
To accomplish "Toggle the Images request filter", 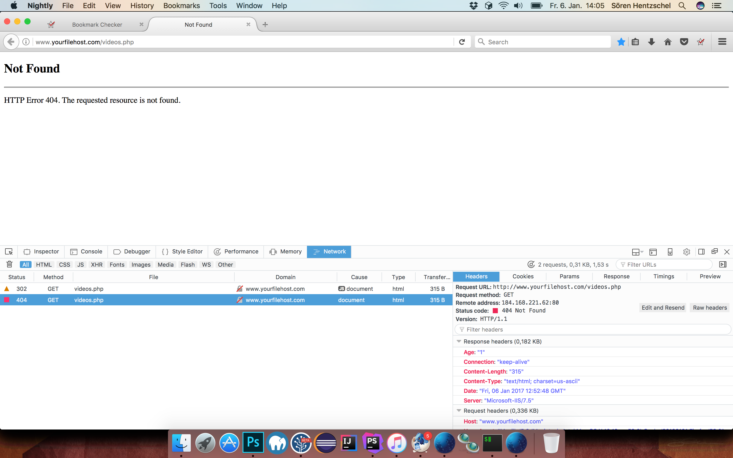I will 141,264.
